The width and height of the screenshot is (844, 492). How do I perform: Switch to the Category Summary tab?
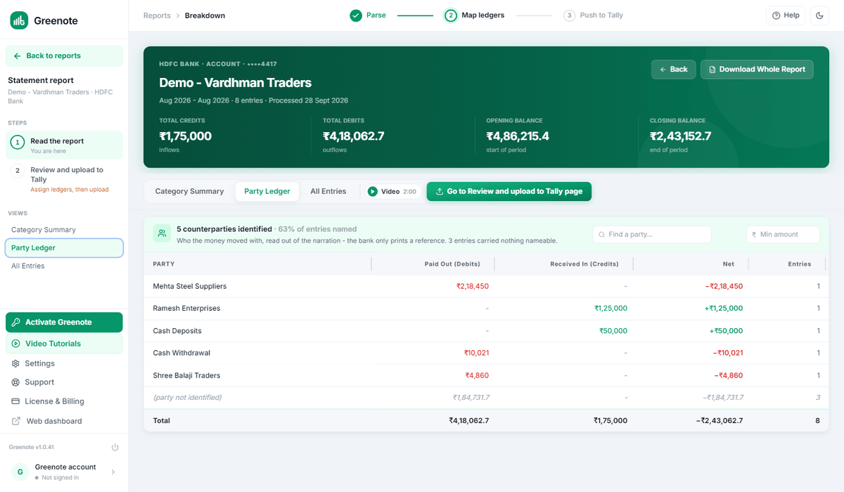[189, 191]
